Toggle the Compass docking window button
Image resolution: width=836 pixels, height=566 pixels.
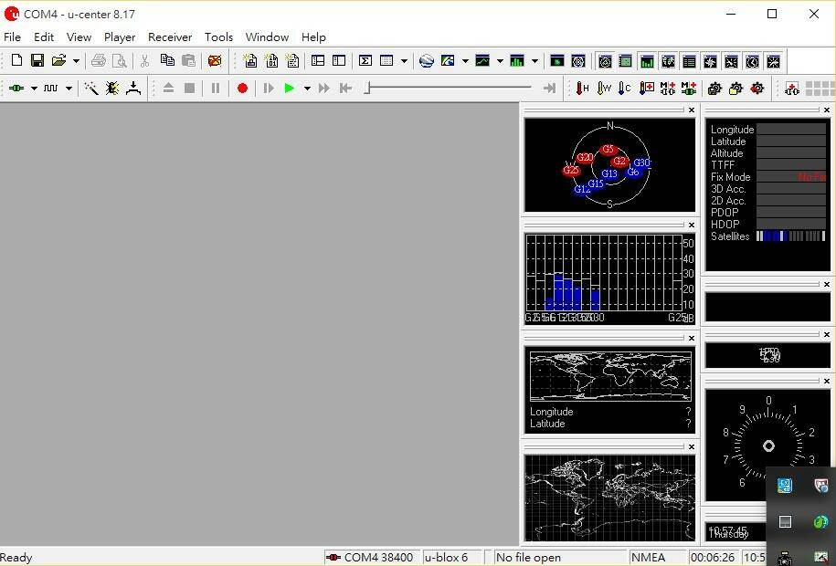(710, 62)
